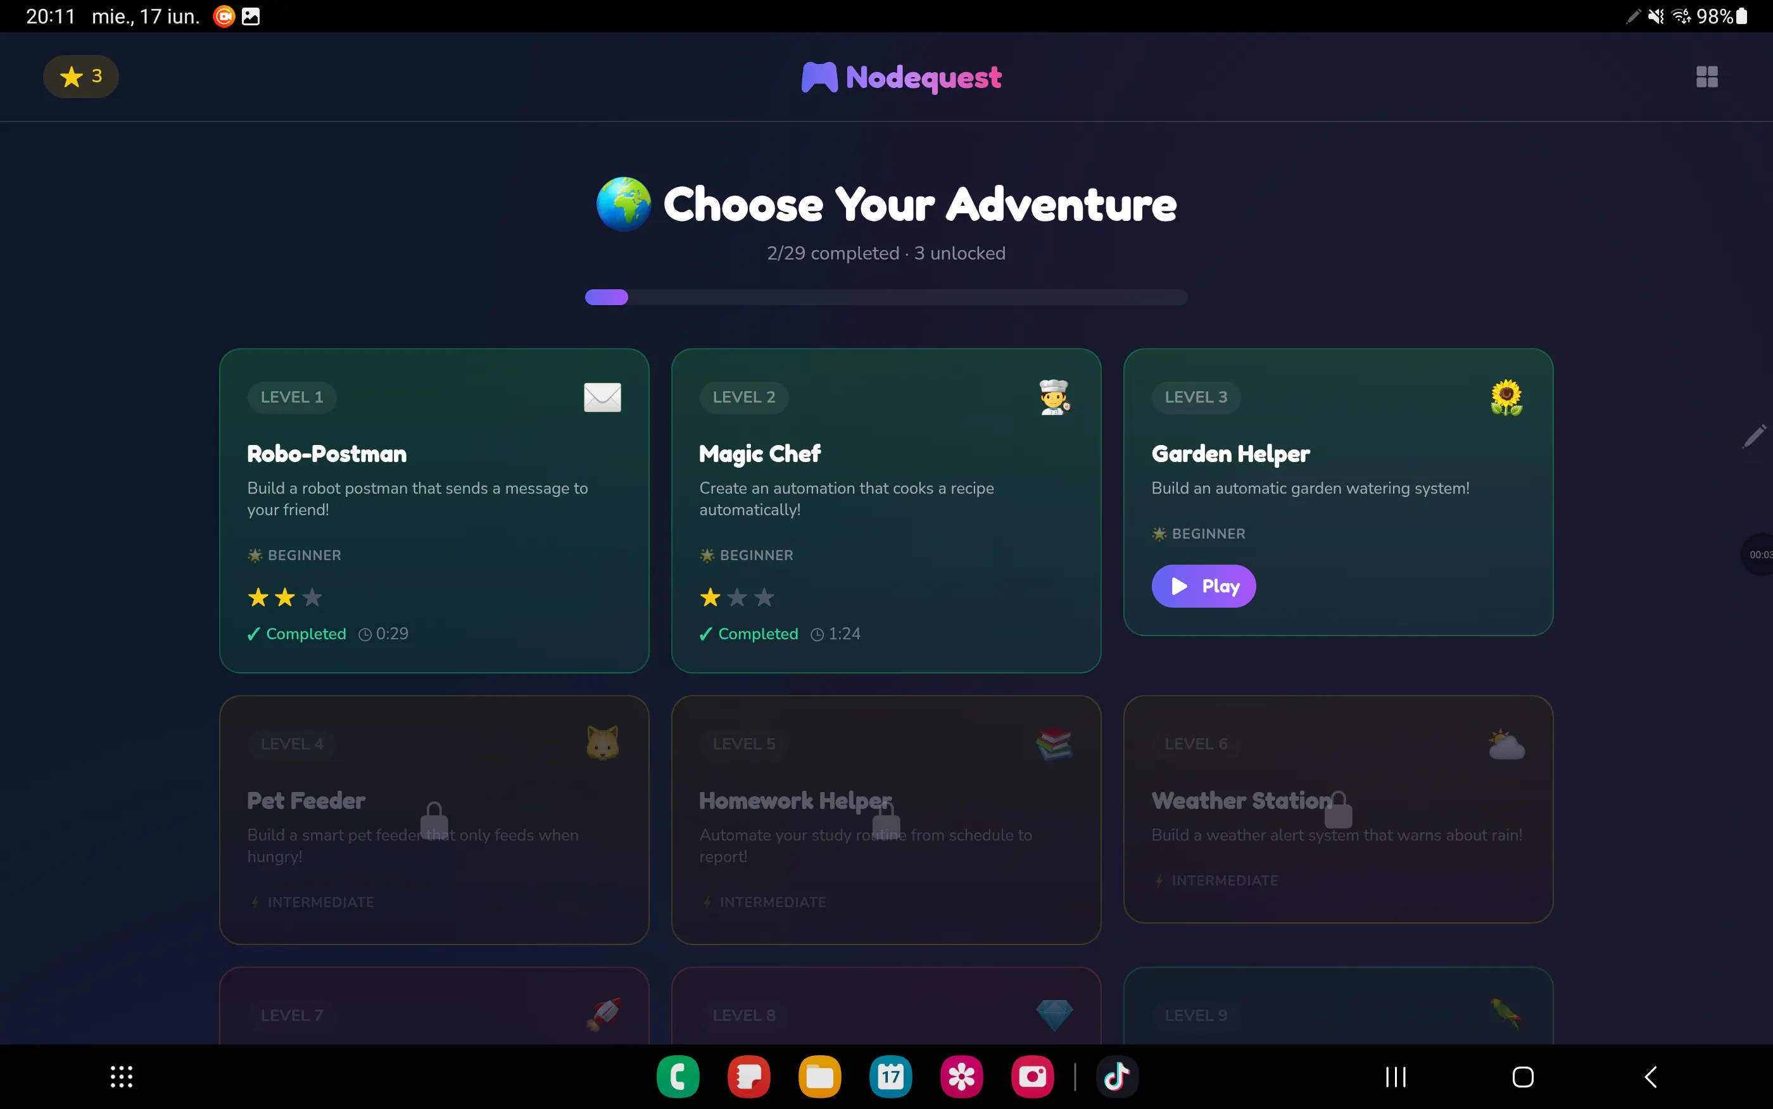Click the rocket icon on Level 7
This screenshot has width=1773, height=1109.
point(602,1015)
